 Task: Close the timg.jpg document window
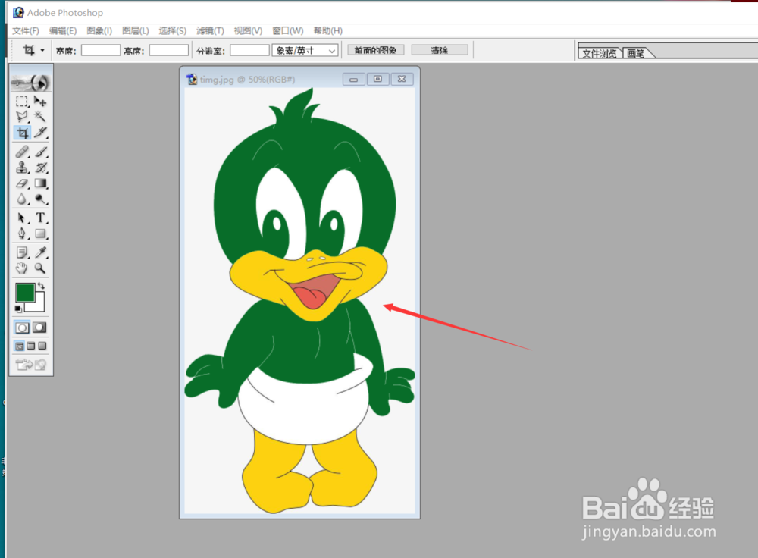click(402, 79)
